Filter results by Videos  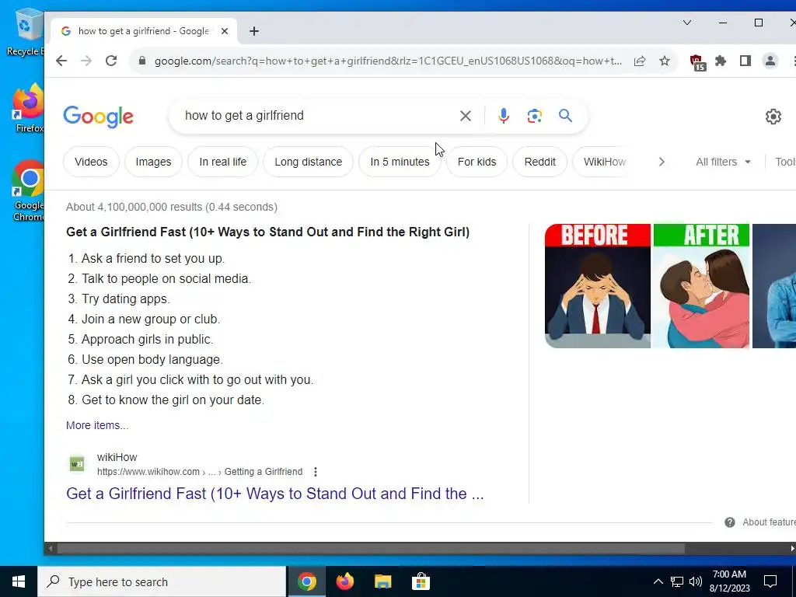[91, 162]
